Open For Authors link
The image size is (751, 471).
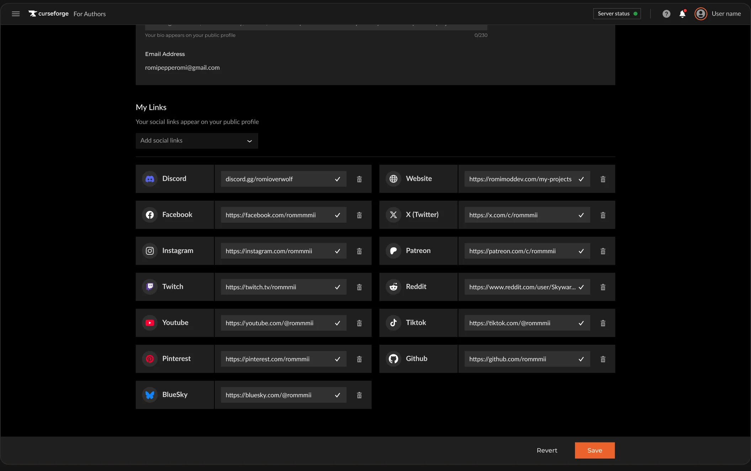[90, 14]
